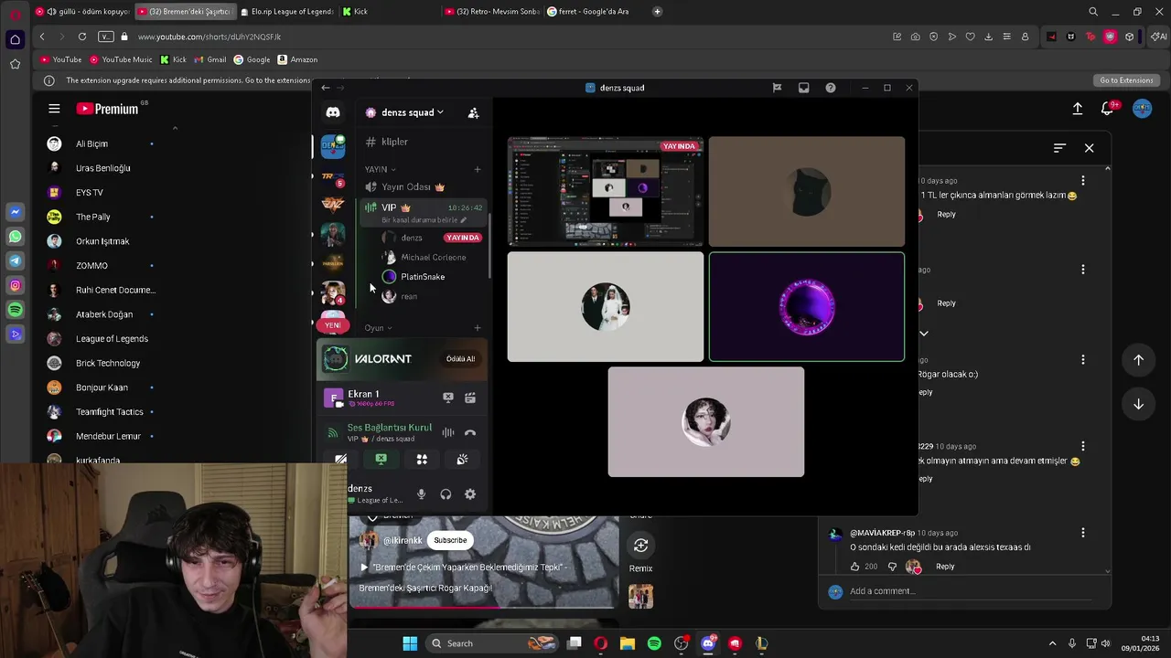Open WhatsApp in browser sidebar
Screen dimensions: 1171x658
point(15,237)
